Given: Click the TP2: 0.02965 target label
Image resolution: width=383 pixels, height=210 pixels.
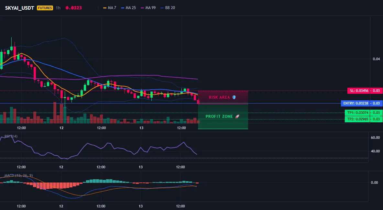Looking at the screenshot, I should 357,119.
